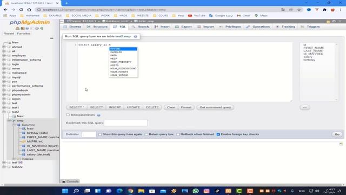Bookmark page with star icon
Image resolution: width=346 pixels, height=195 pixels.
pos(299,10)
